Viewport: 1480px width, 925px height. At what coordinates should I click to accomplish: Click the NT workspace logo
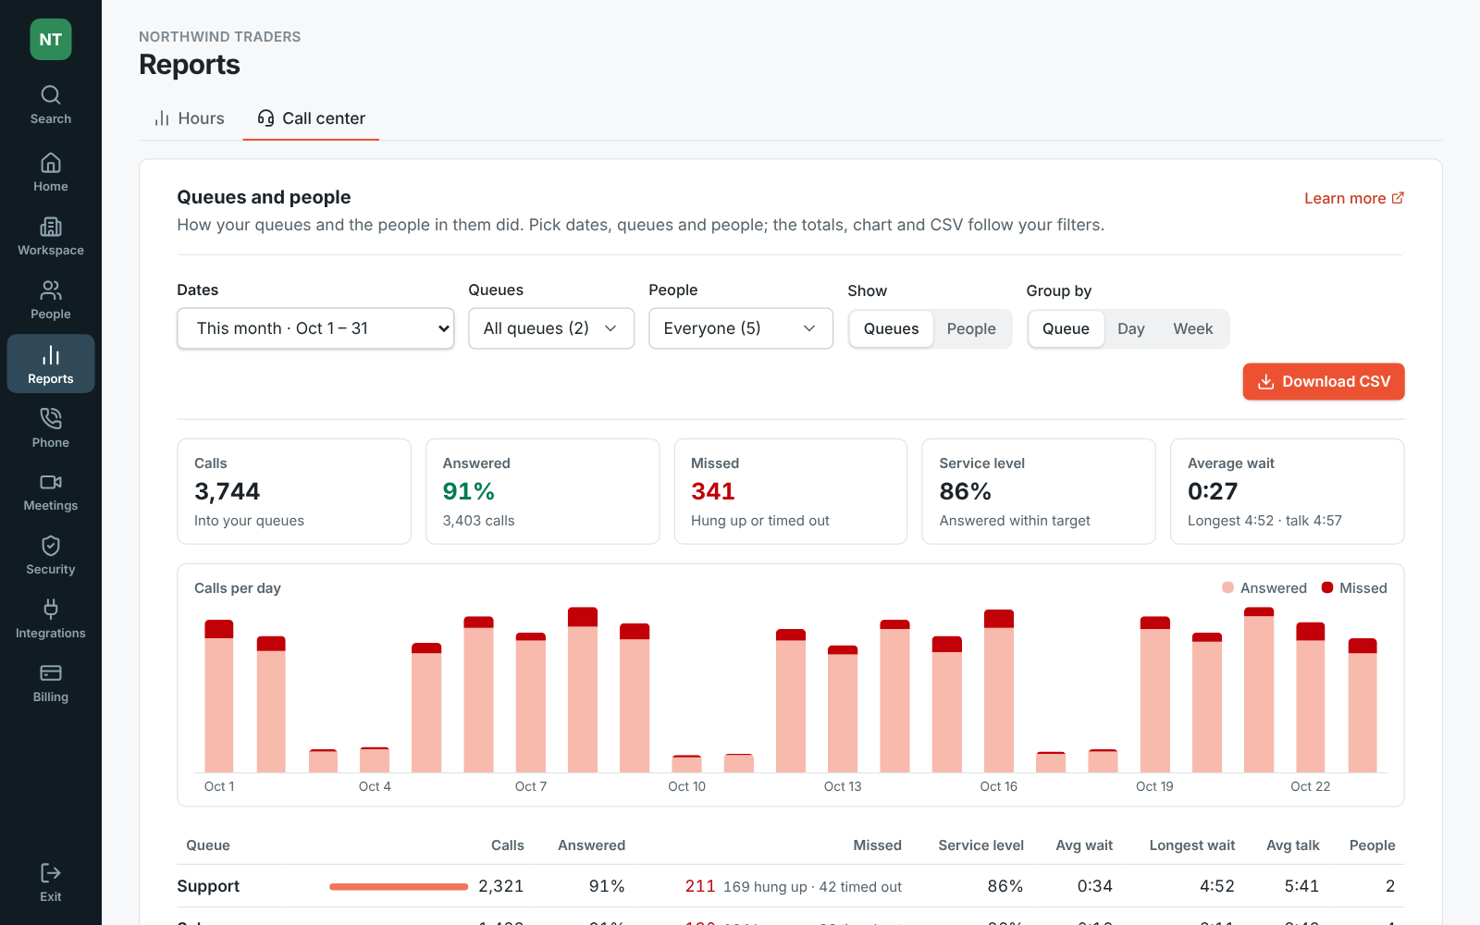(51, 40)
